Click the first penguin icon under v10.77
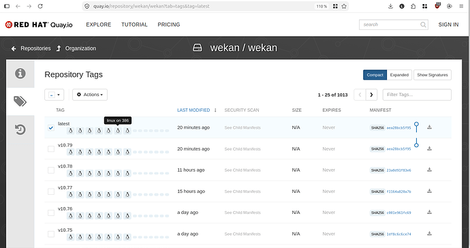This screenshot has width=470, height=248. 70,195
